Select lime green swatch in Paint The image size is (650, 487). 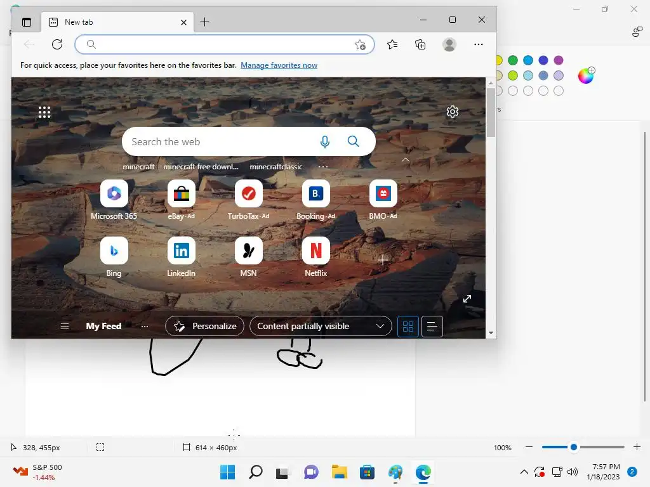(513, 75)
